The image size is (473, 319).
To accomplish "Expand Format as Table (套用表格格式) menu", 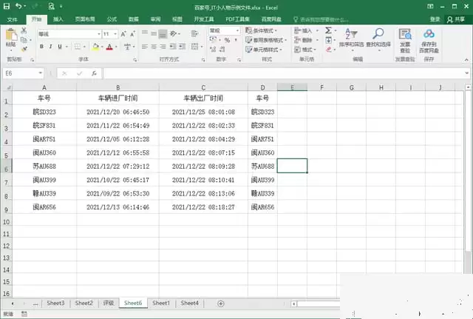I will coord(266,40).
